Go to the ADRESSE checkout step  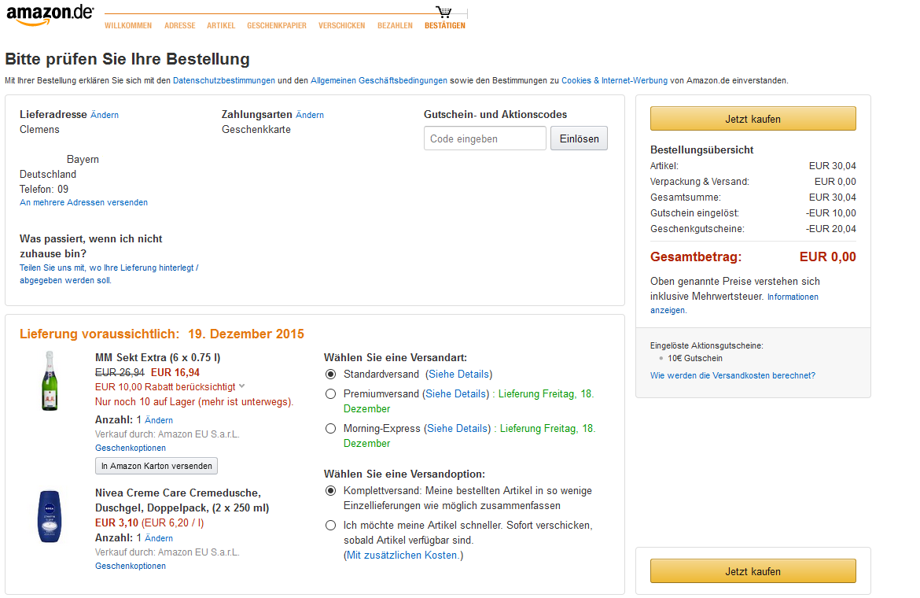click(x=179, y=26)
